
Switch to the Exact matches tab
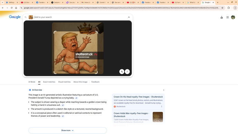tap(49, 82)
